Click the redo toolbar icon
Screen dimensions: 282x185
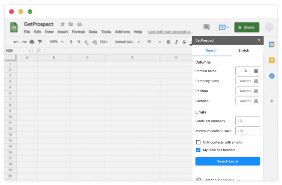(x=24, y=42)
